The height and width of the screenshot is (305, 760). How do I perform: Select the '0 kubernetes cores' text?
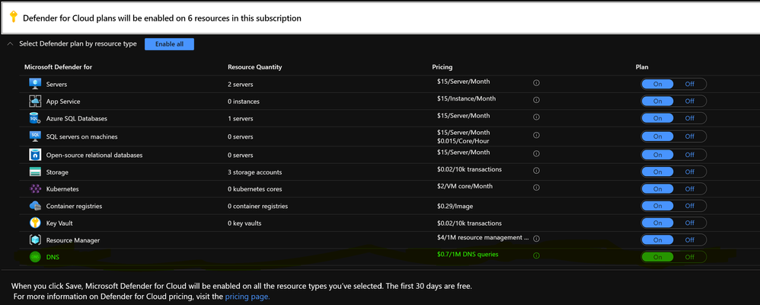pyautogui.click(x=255, y=189)
